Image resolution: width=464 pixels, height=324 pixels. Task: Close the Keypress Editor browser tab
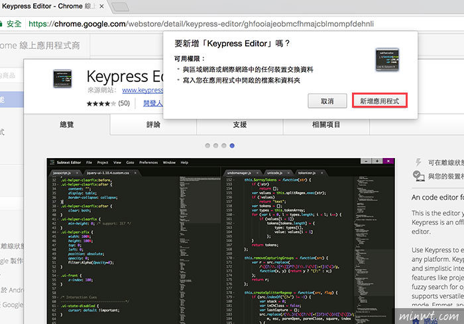(101, 6)
